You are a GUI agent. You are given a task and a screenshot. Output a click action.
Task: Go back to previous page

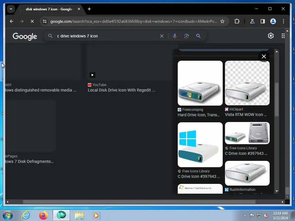click(12, 21)
